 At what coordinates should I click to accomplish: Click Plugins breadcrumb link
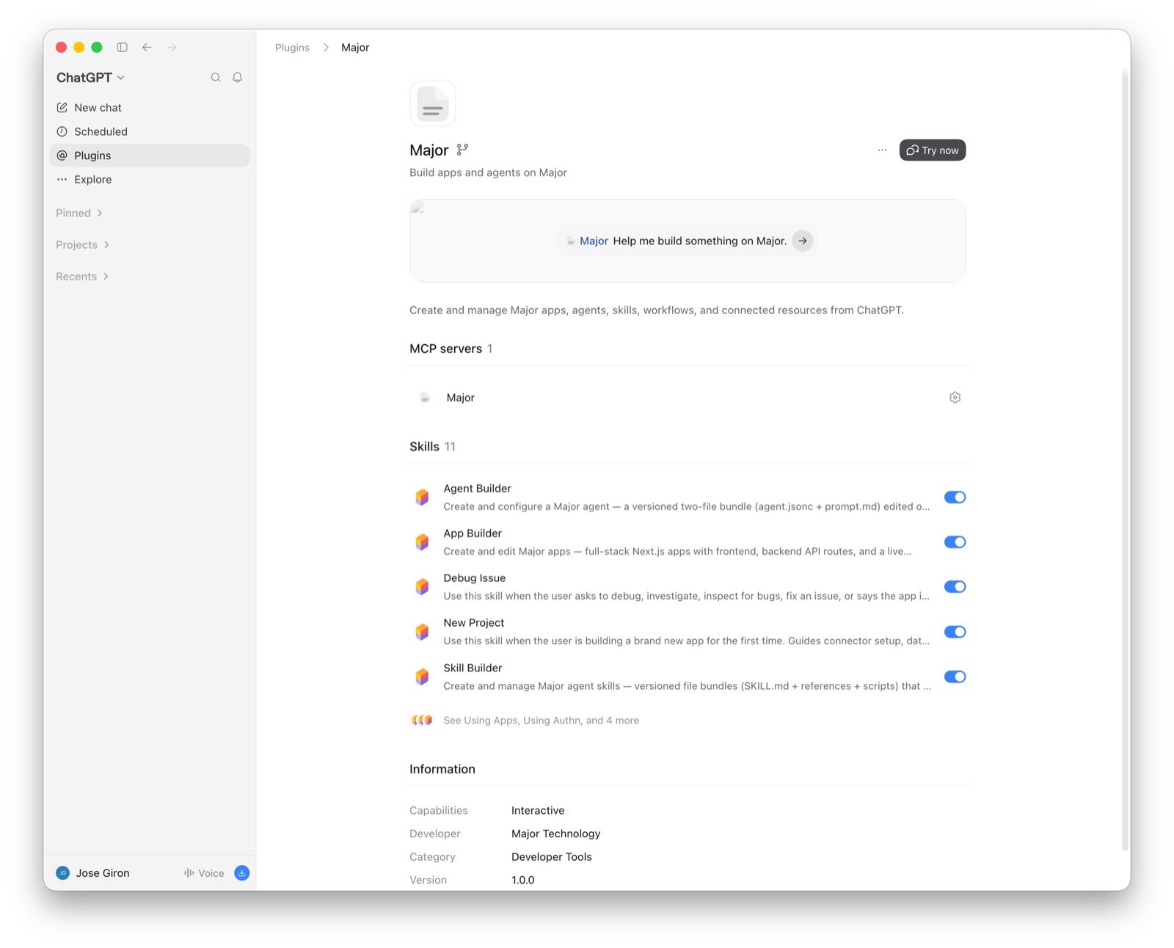pos(292,47)
